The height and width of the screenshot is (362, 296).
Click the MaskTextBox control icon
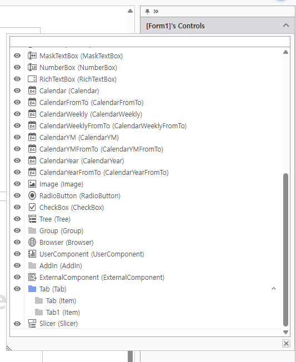(32, 56)
